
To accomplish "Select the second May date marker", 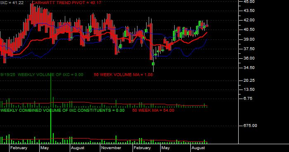I will click(166, 148).
